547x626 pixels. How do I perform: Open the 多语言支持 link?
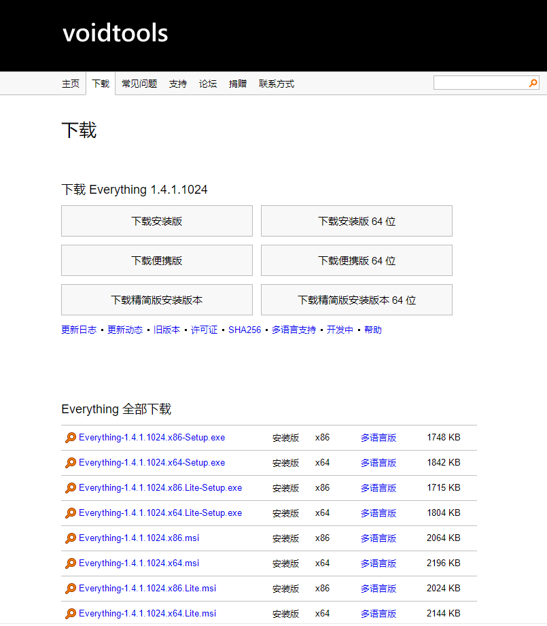tap(294, 330)
